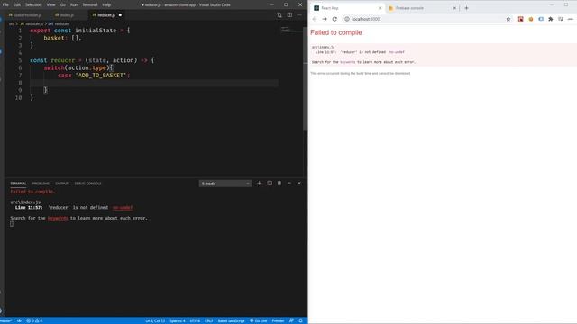The image size is (577, 324).
Task: Close the React App browser tab
Action: (x=380, y=8)
